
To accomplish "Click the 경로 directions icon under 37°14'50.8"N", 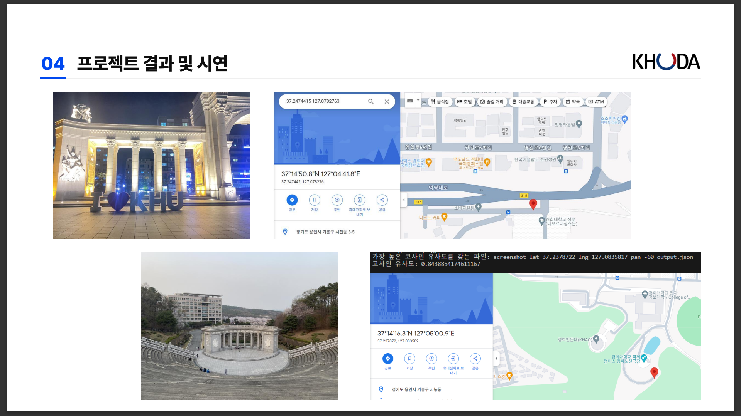I will tap(292, 200).
